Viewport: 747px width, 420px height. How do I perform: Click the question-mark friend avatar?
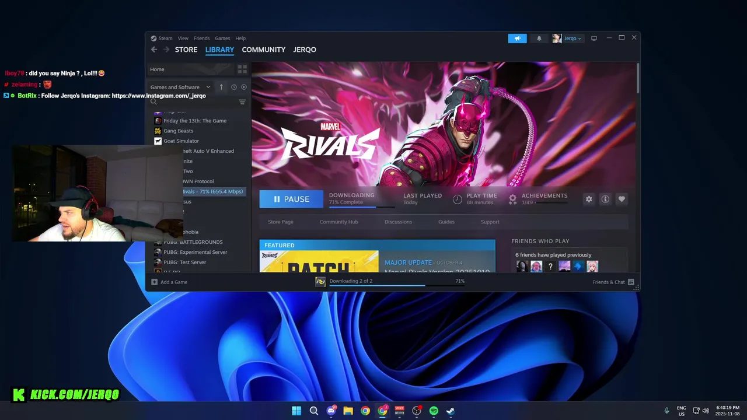[x=550, y=267]
